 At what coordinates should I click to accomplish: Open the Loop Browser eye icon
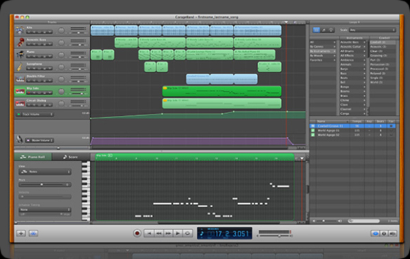[x=375, y=233]
